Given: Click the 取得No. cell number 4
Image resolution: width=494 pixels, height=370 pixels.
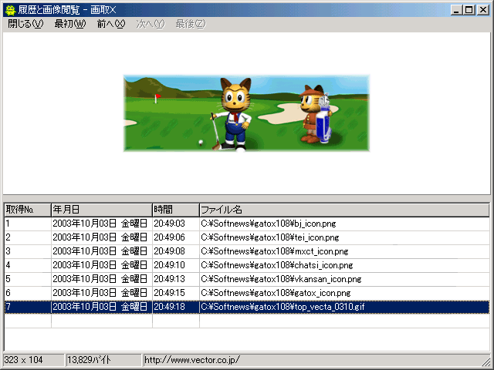Looking at the screenshot, I should (28, 265).
